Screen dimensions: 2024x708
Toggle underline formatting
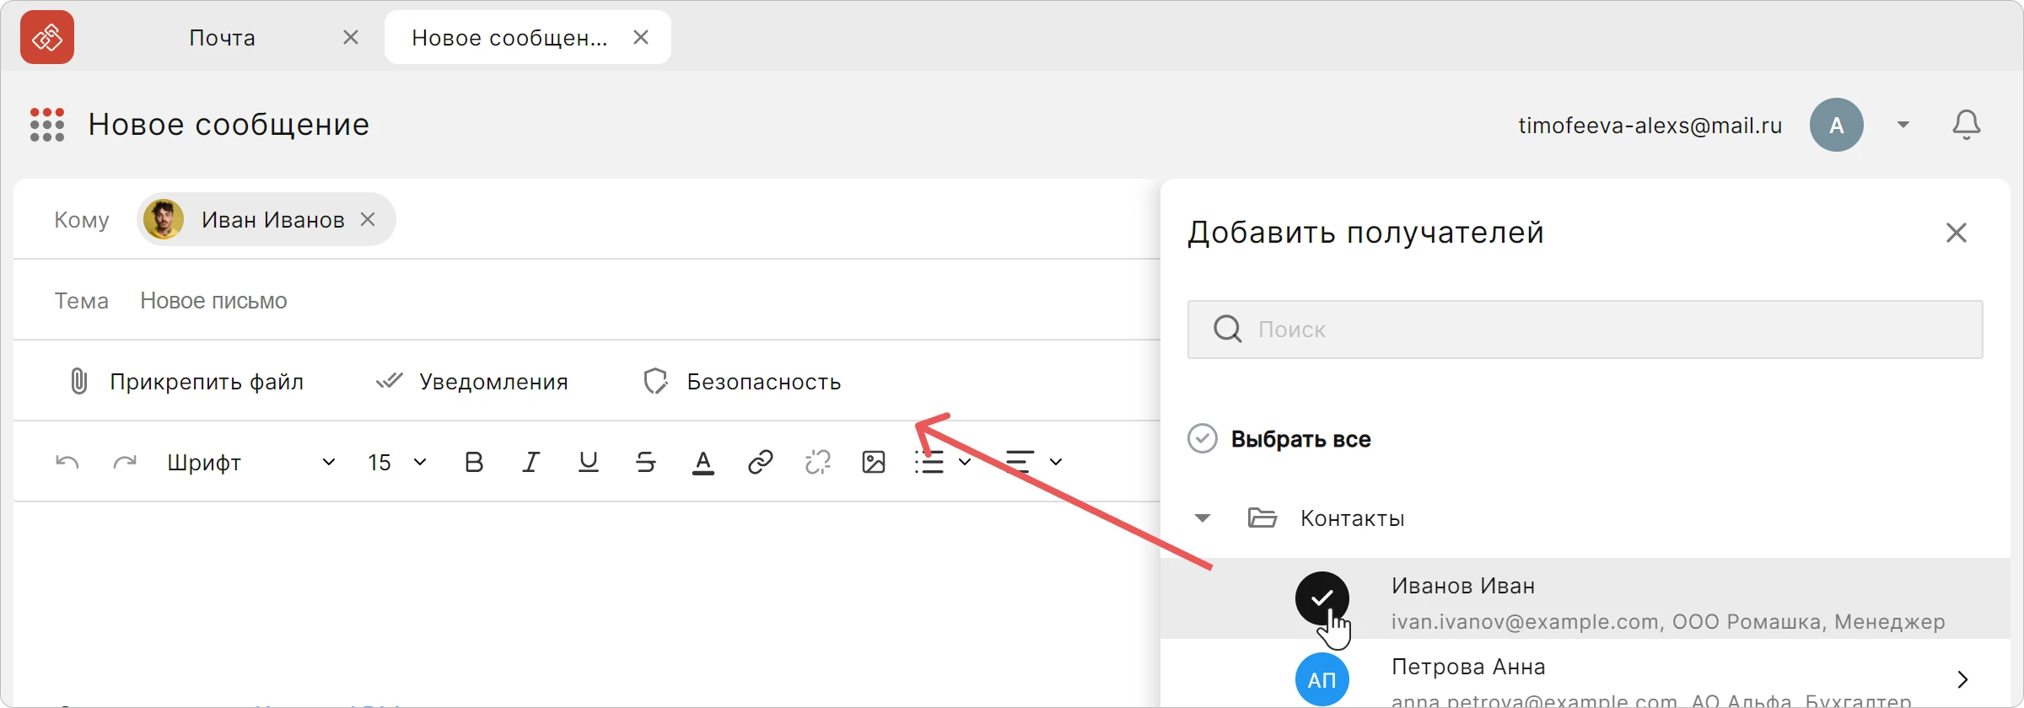pos(589,462)
